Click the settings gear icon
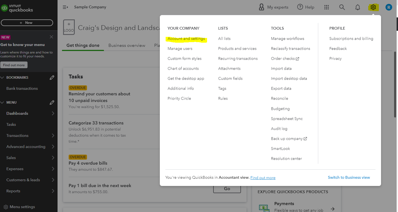The width and height of the screenshot is (398, 212). coord(373,7)
